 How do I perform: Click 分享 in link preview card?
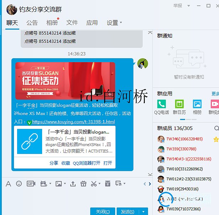[x=54, y=163]
